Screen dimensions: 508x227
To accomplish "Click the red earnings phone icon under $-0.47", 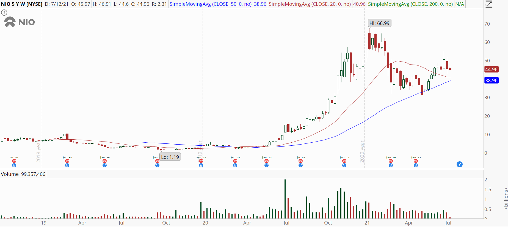I will pos(67,161).
